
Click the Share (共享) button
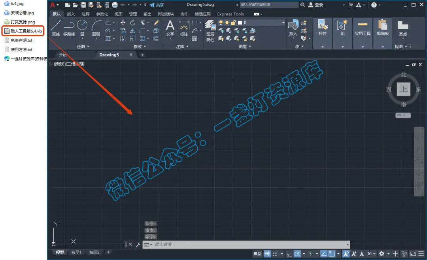[157, 5]
